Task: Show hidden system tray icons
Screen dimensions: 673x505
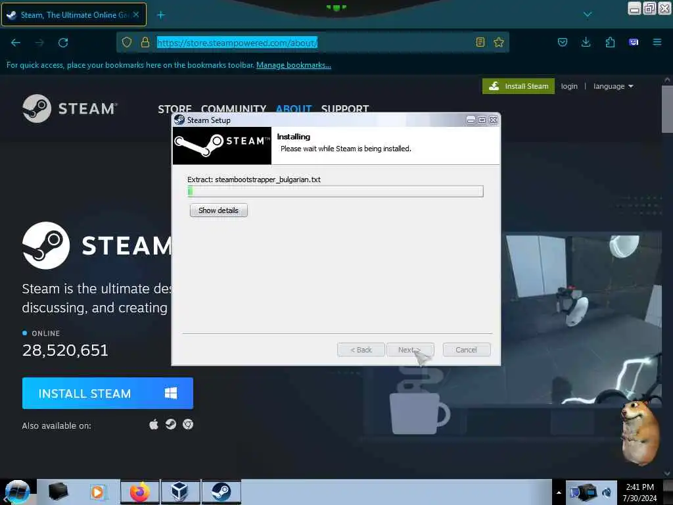Action: pyautogui.click(x=559, y=493)
